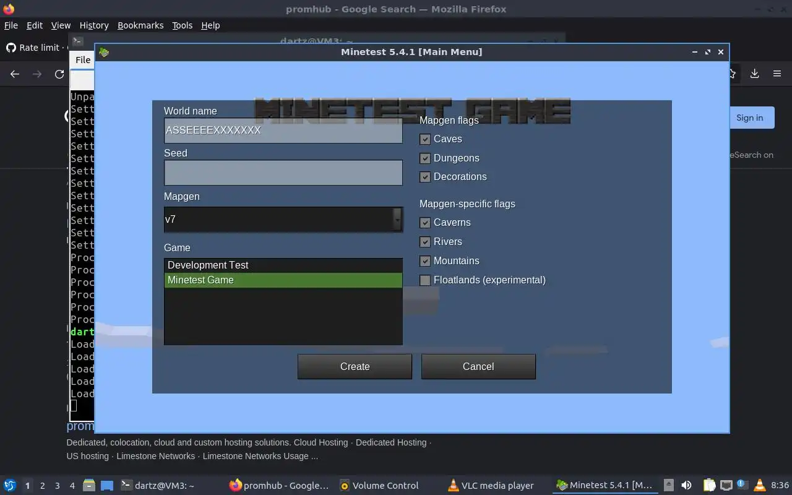Click the Create button
792x495 pixels.
pos(355,366)
